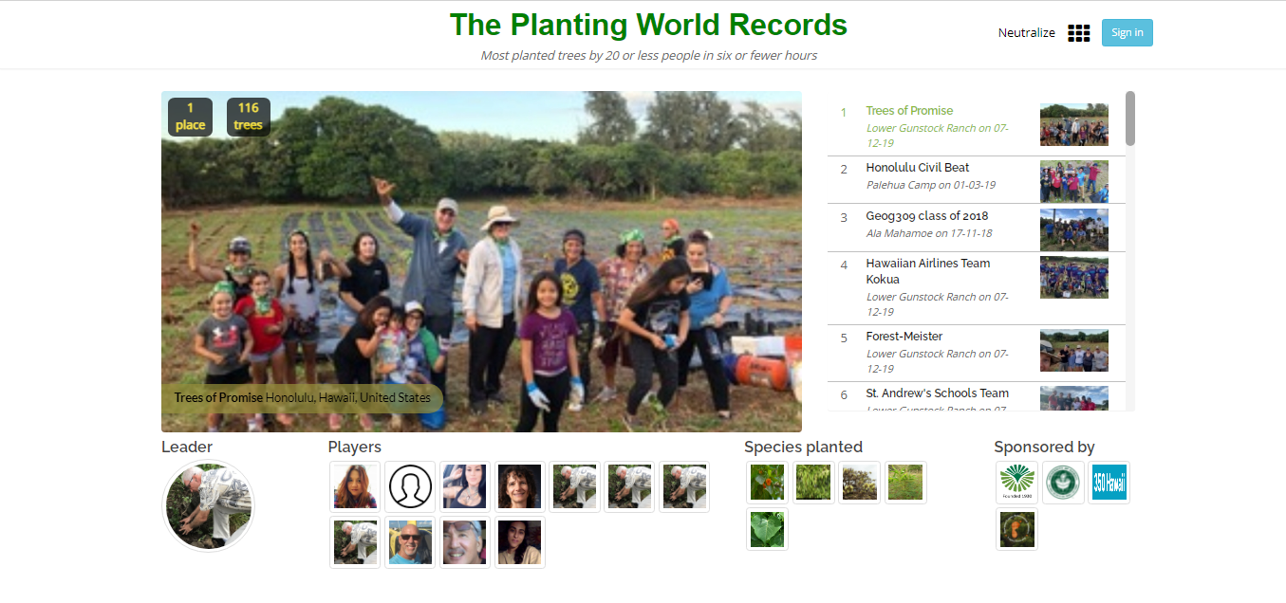Open bald man with sunglasses player avatar
Viewport: 1286px width, 603px height.
410,542
